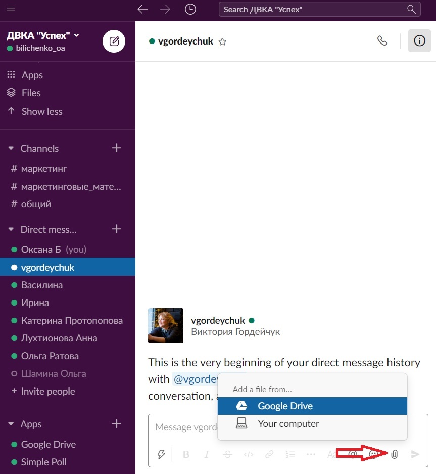Open Apps in the sidebar top section

point(32,75)
